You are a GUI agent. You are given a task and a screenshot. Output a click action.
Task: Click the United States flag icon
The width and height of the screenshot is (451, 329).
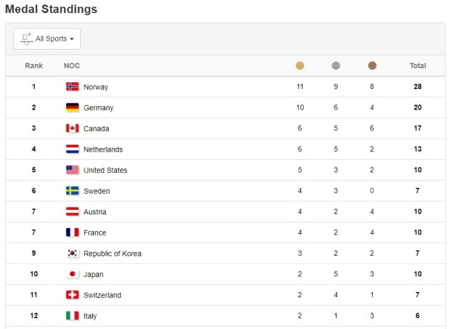[x=73, y=170]
